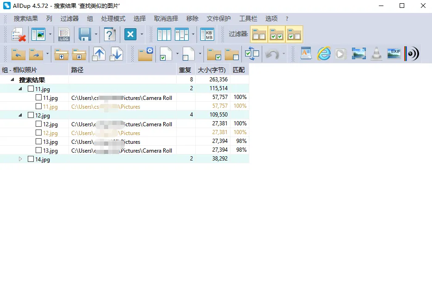432x302 pixels.
Task: Click the floppy disk save icon
Action: pos(85,34)
